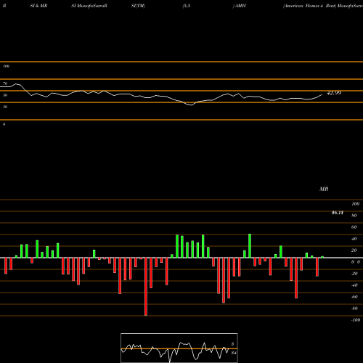Click the 'SI & MR' header text
Image resolution: width=363 pixels, height=363 pixels.
pos(38,6)
